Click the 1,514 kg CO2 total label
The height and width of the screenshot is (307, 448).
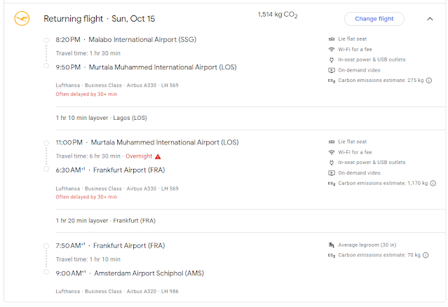[277, 14]
